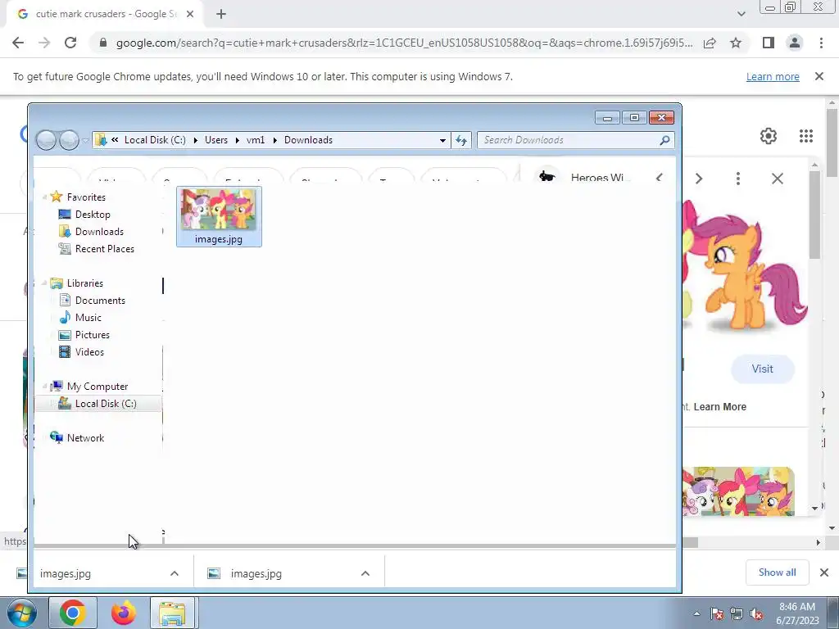Click Learn More in image panel

[719, 406]
